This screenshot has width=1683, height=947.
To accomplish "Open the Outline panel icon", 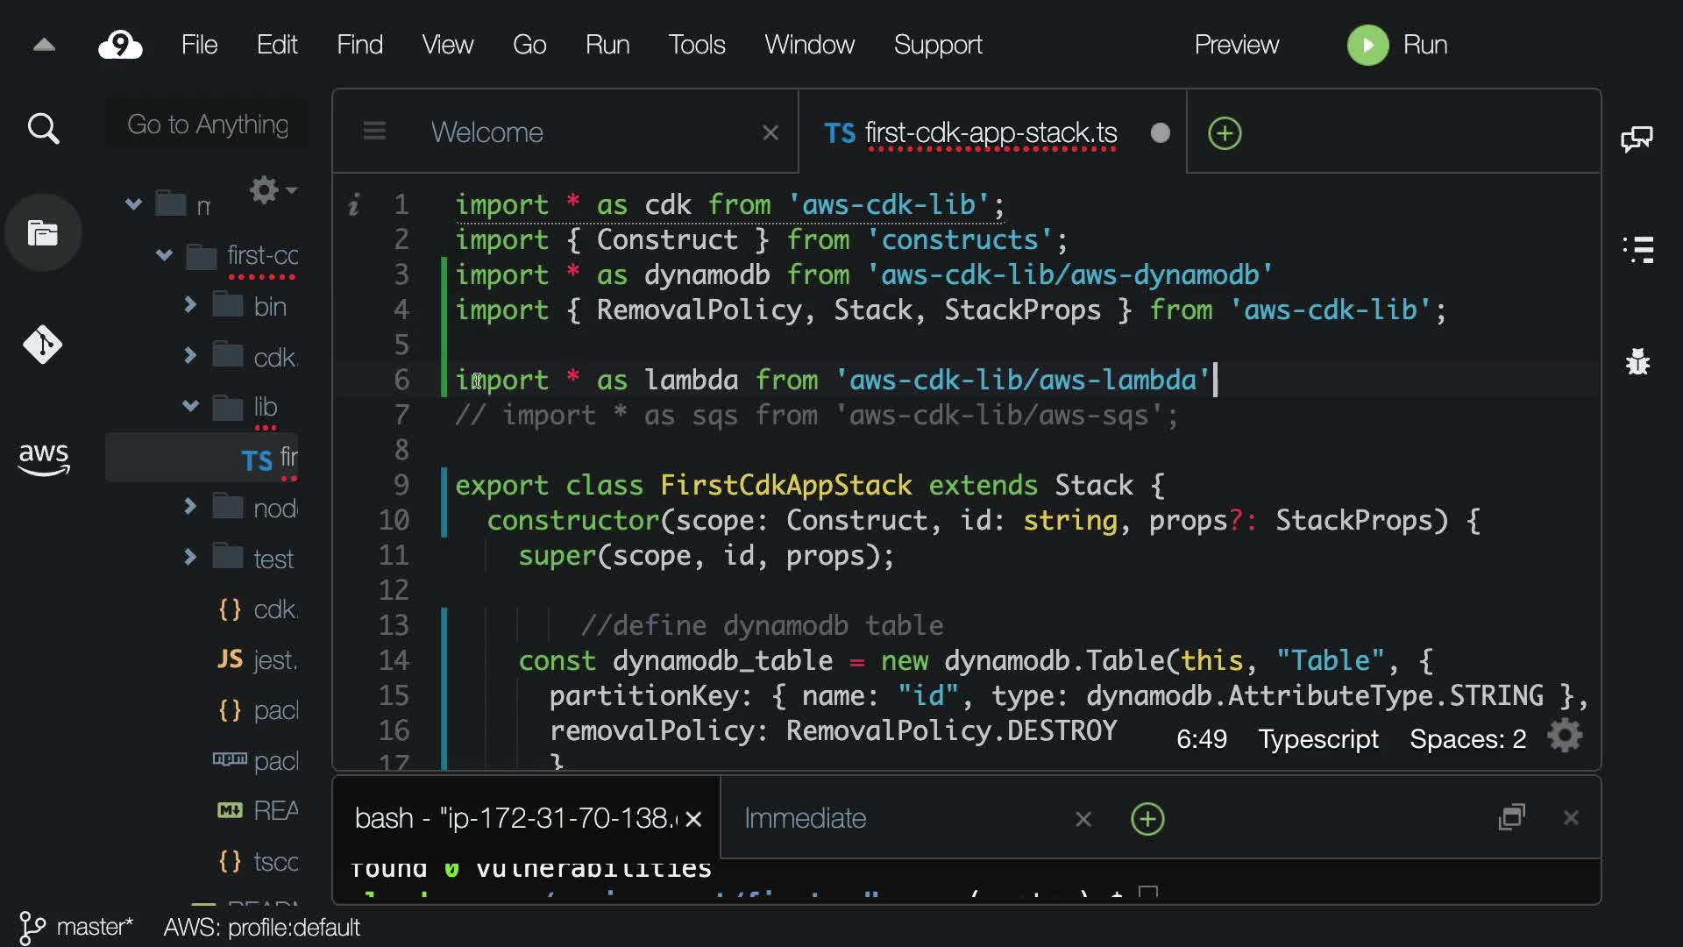I will pos(1637,249).
